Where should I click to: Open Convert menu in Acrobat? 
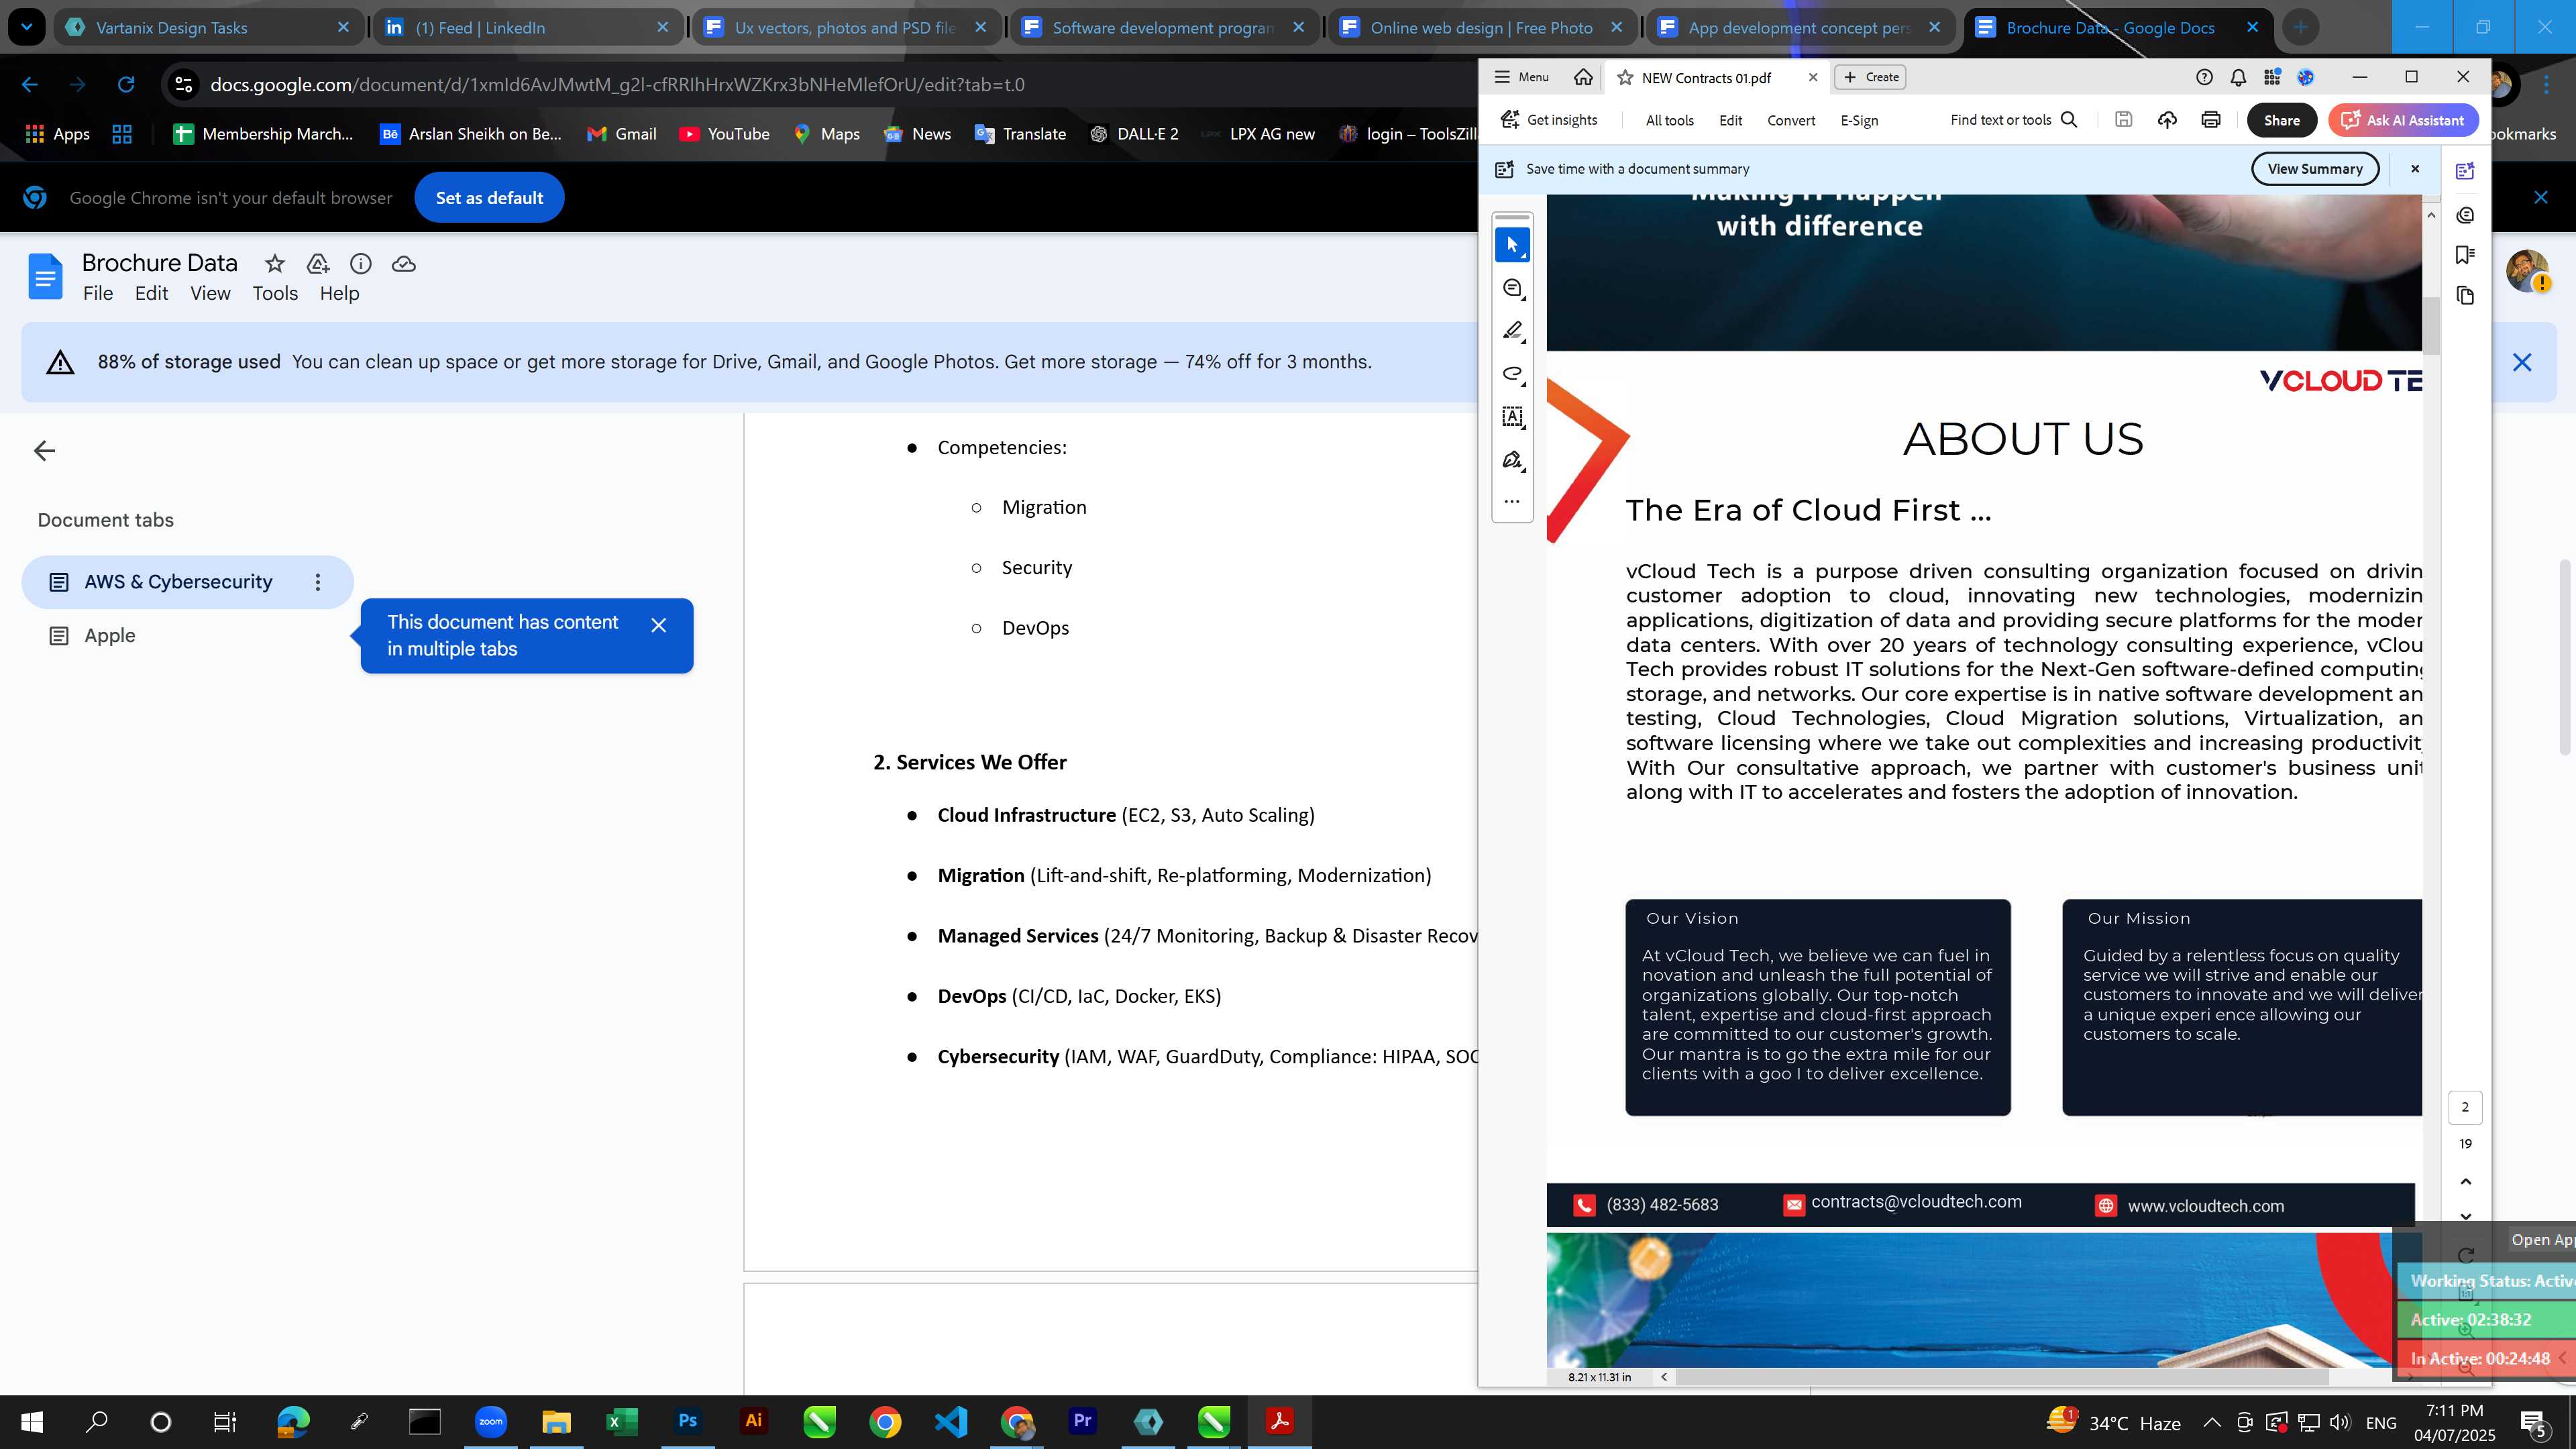click(1791, 120)
